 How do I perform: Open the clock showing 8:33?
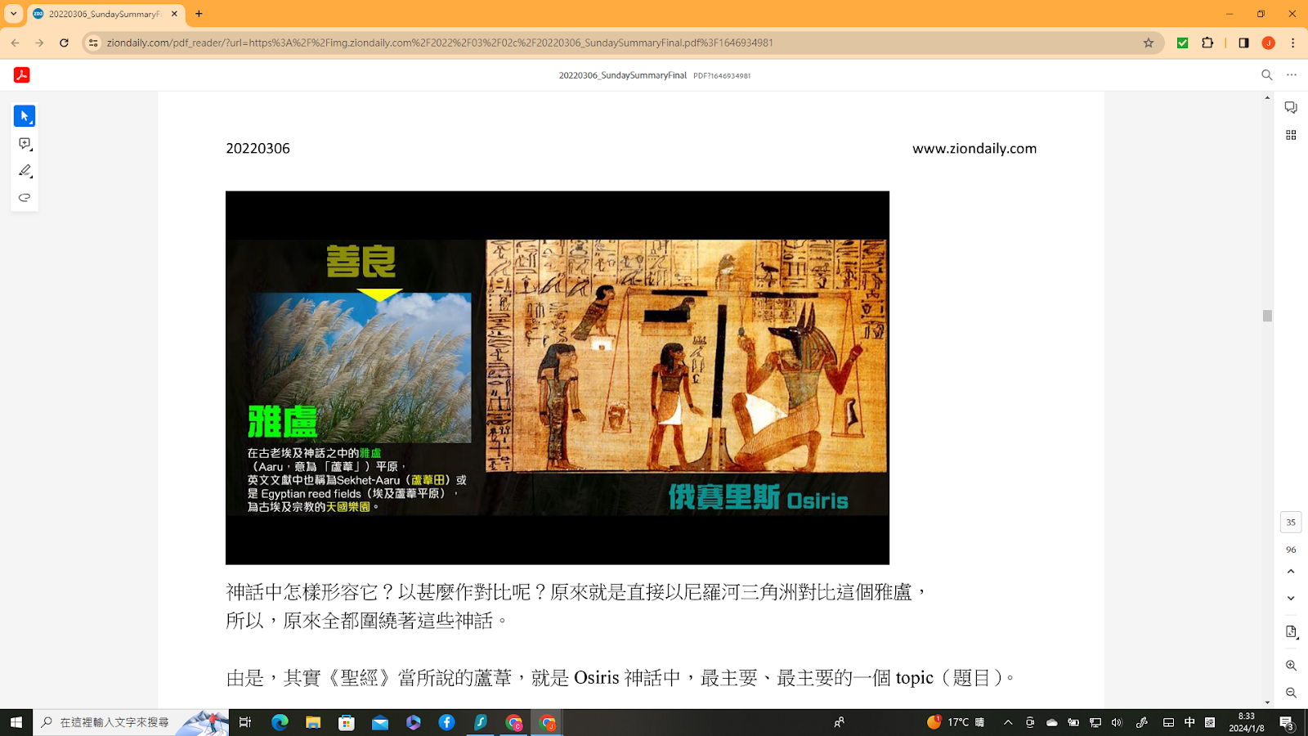click(1247, 722)
